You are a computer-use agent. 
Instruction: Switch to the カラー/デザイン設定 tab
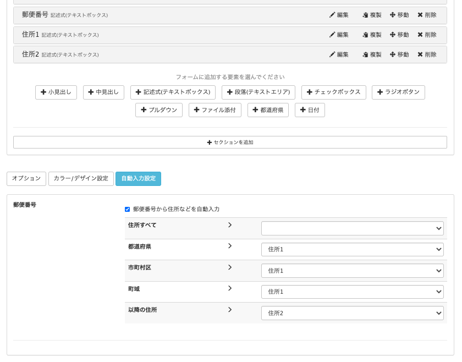pos(81,178)
